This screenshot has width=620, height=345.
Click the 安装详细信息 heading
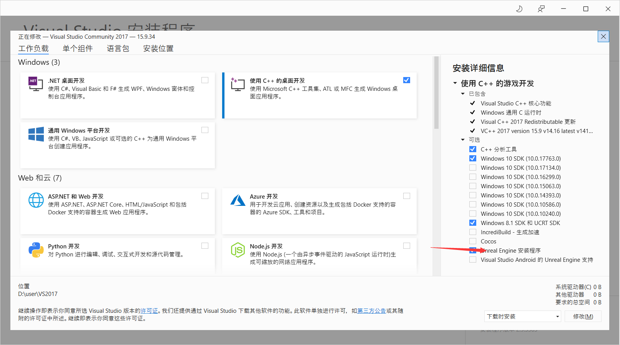(x=478, y=68)
